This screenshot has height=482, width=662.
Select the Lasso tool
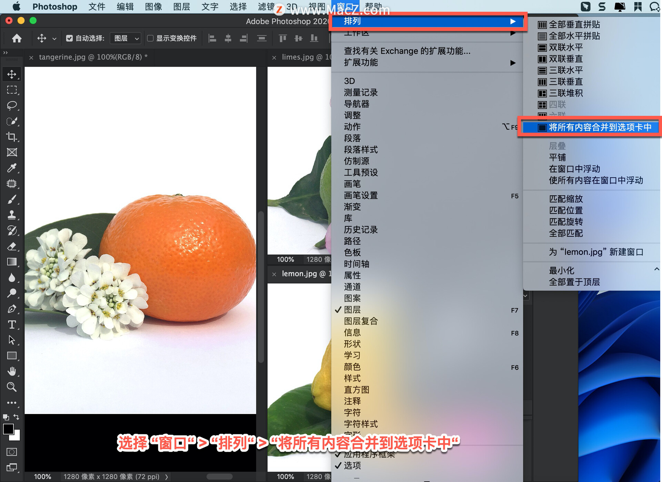pos(12,106)
